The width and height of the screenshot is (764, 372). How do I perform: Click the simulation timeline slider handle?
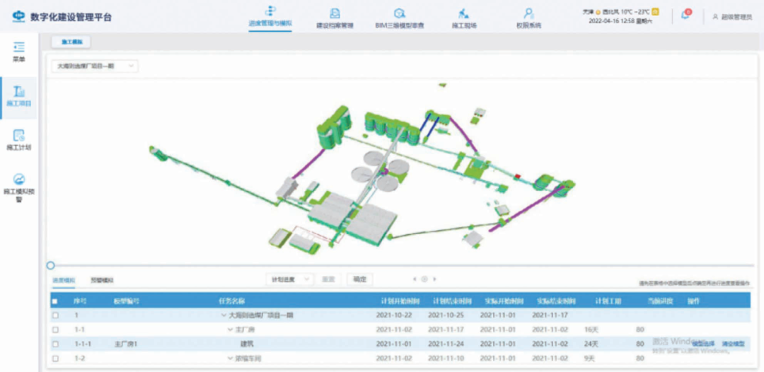50,265
